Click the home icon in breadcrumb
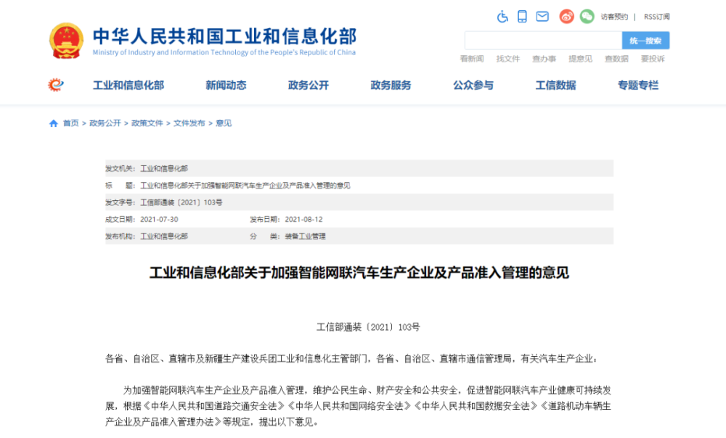 click(54, 123)
